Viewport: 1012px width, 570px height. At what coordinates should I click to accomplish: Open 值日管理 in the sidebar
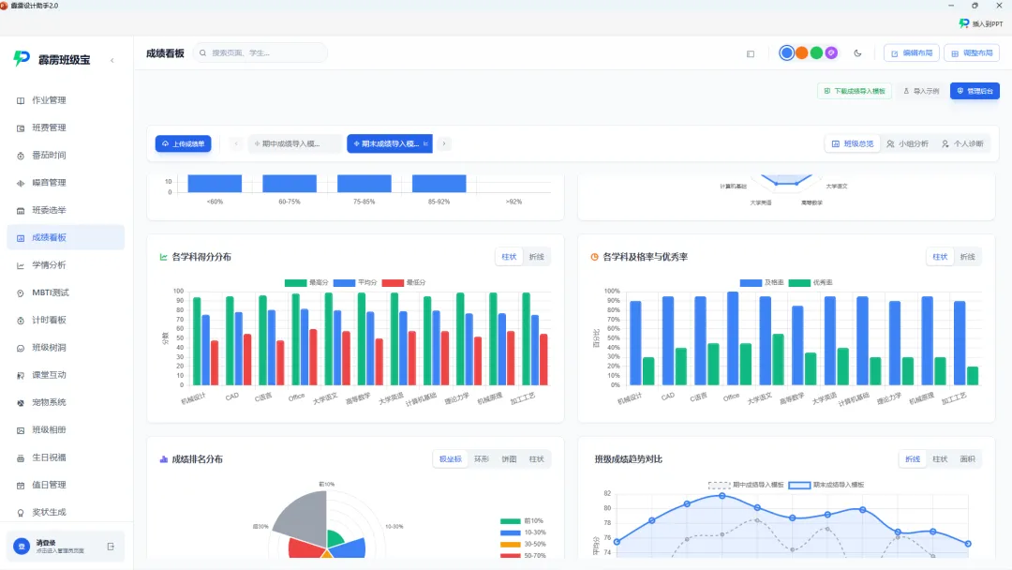click(x=66, y=484)
